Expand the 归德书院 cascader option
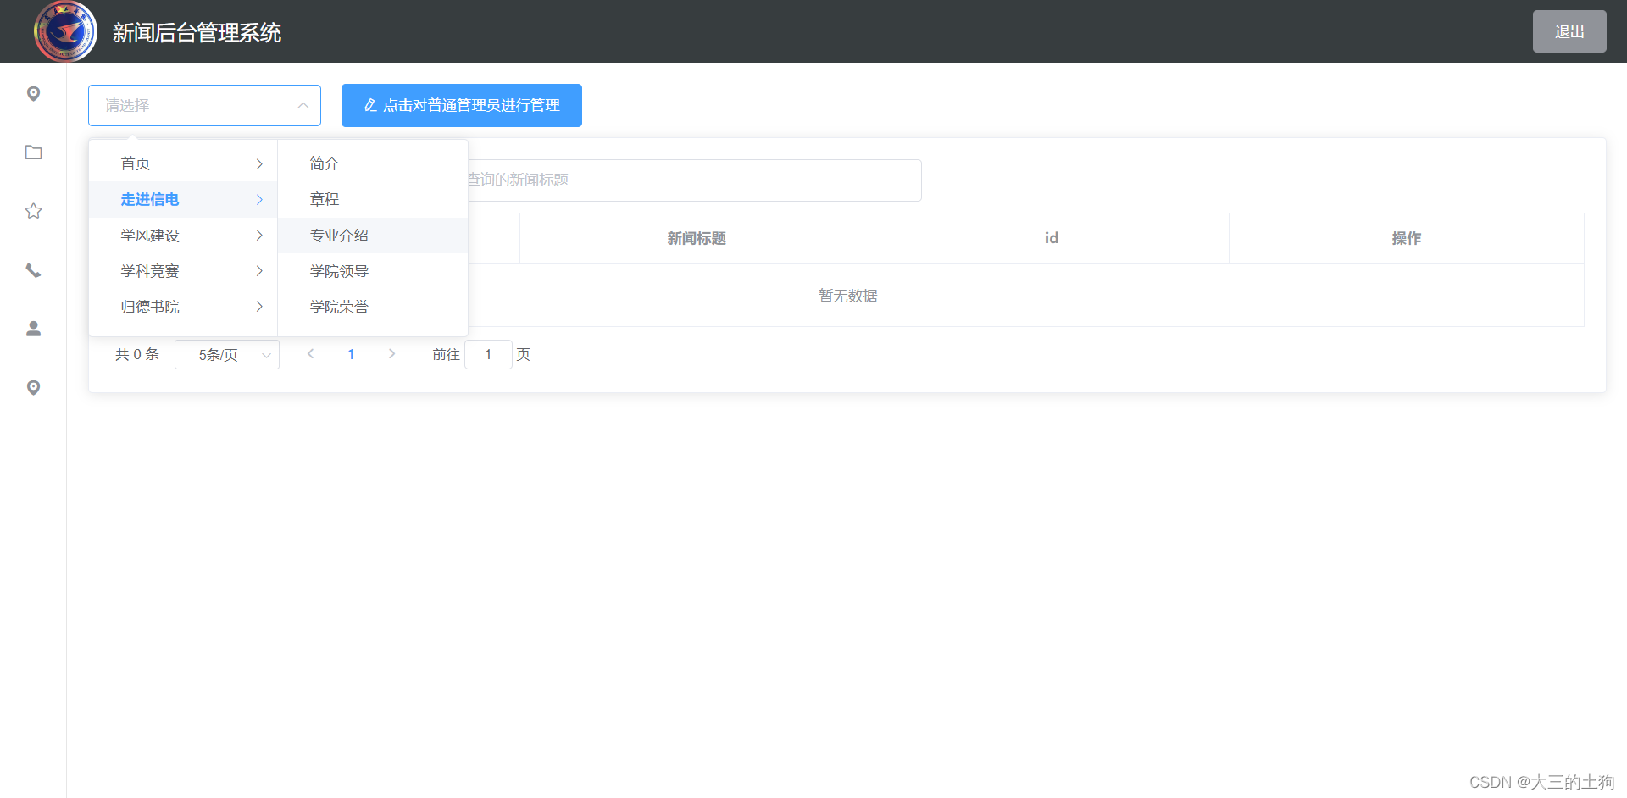 click(183, 307)
